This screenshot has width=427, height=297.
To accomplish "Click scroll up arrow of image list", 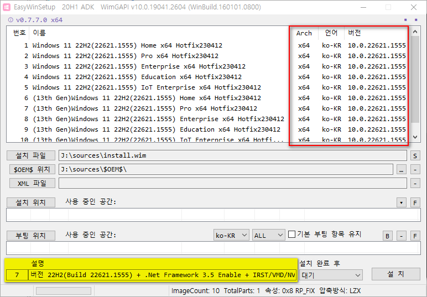I will pos(415,32).
